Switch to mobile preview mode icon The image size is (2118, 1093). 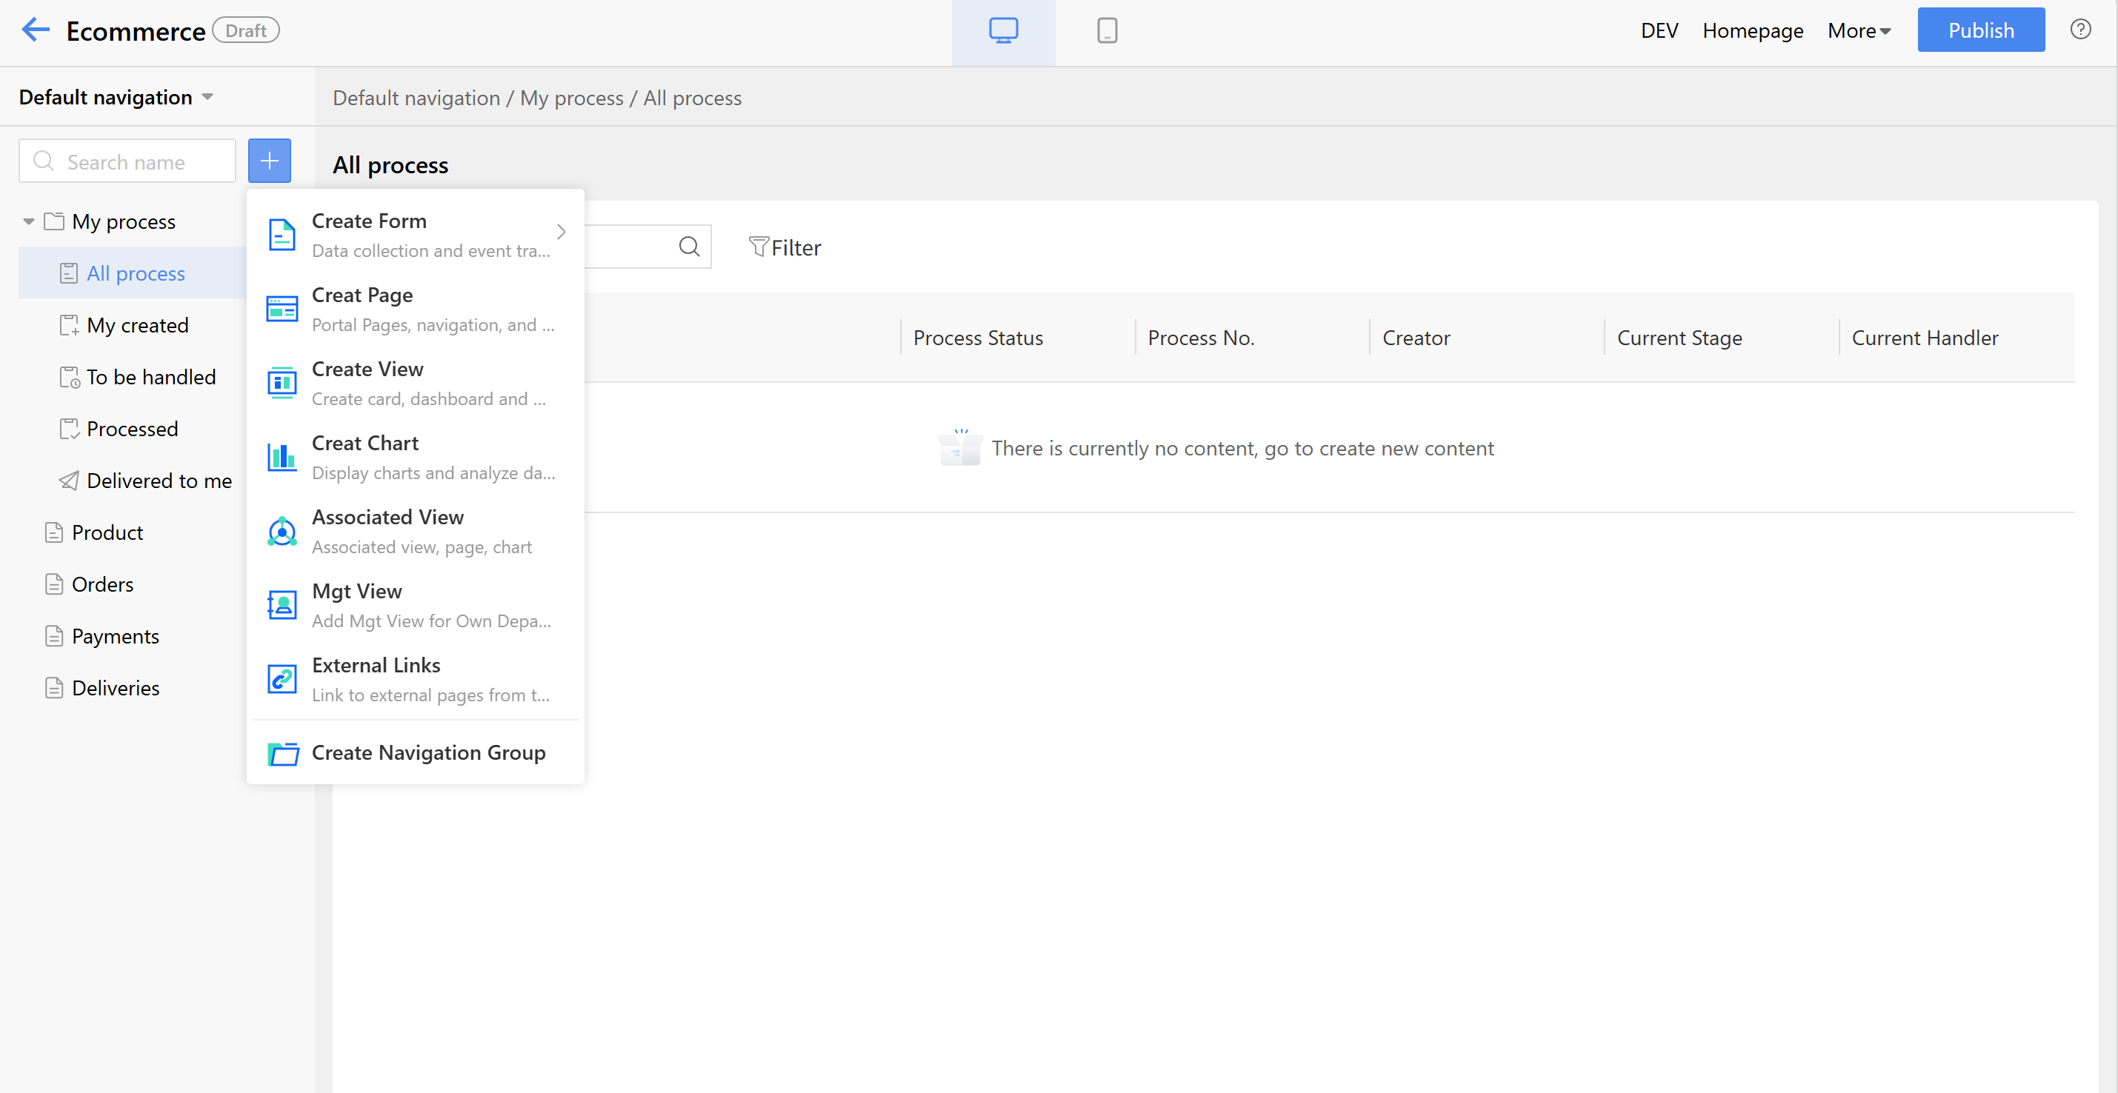1107,30
